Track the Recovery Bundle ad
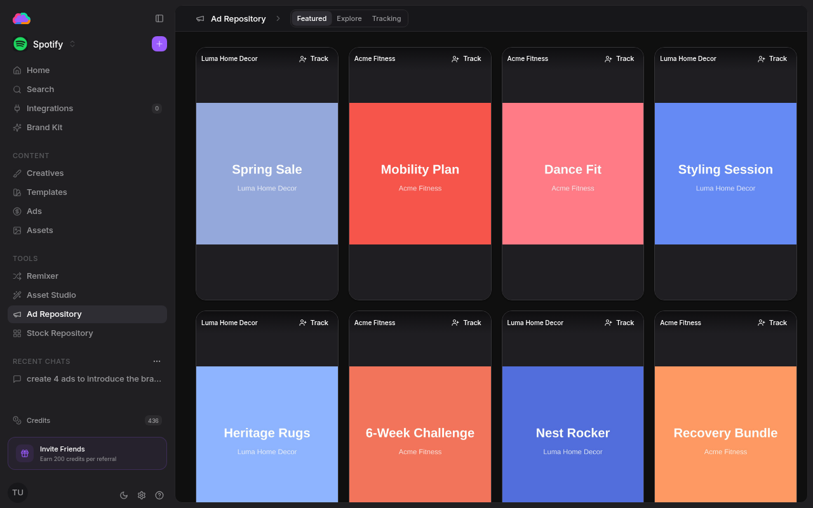The width and height of the screenshot is (813, 508). click(772, 323)
